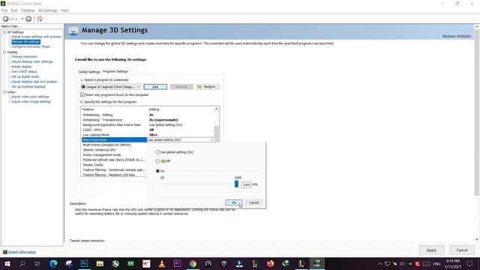Open Photoshop from taskbar
The height and width of the screenshot is (270, 480).
pyautogui.click(x=85, y=263)
